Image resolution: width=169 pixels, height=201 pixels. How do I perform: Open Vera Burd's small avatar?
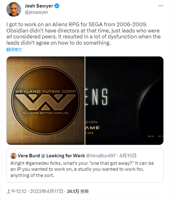[13, 156]
